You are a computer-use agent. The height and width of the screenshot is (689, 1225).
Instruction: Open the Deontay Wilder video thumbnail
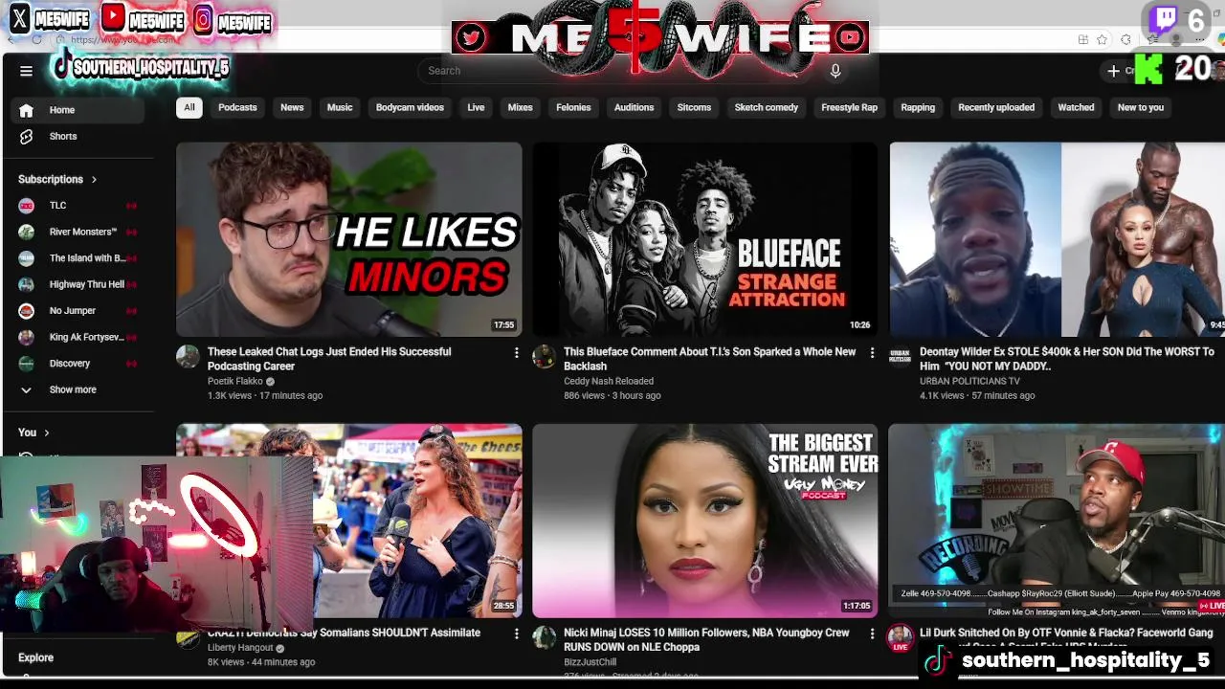pyautogui.click(x=1057, y=239)
